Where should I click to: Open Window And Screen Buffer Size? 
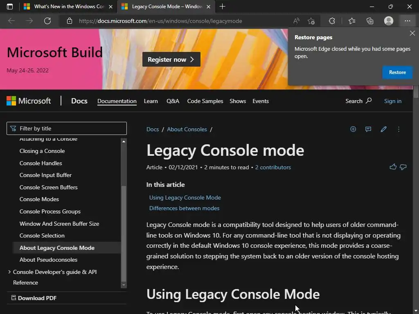(59, 224)
